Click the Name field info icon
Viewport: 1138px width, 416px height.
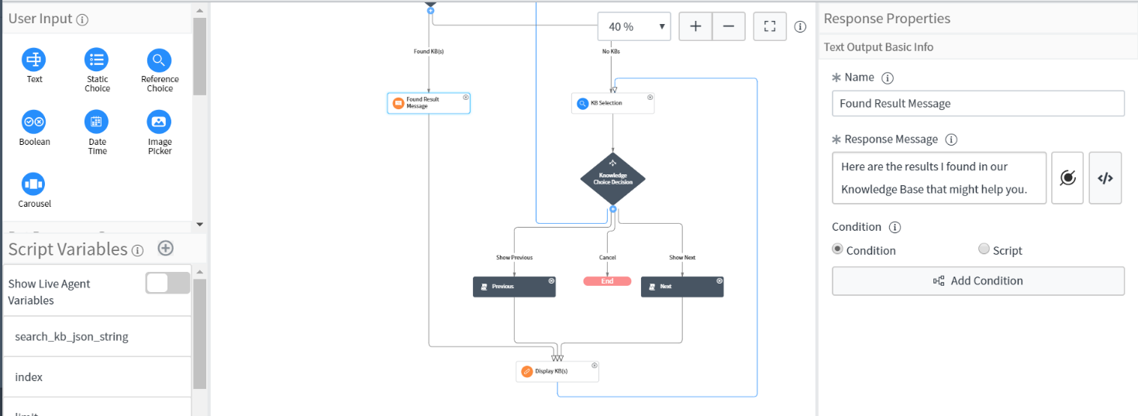coord(888,78)
